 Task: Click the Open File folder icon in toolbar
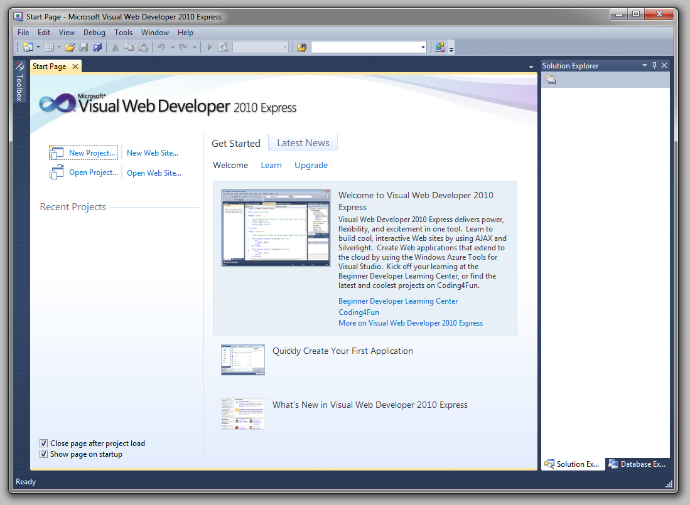click(x=70, y=47)
